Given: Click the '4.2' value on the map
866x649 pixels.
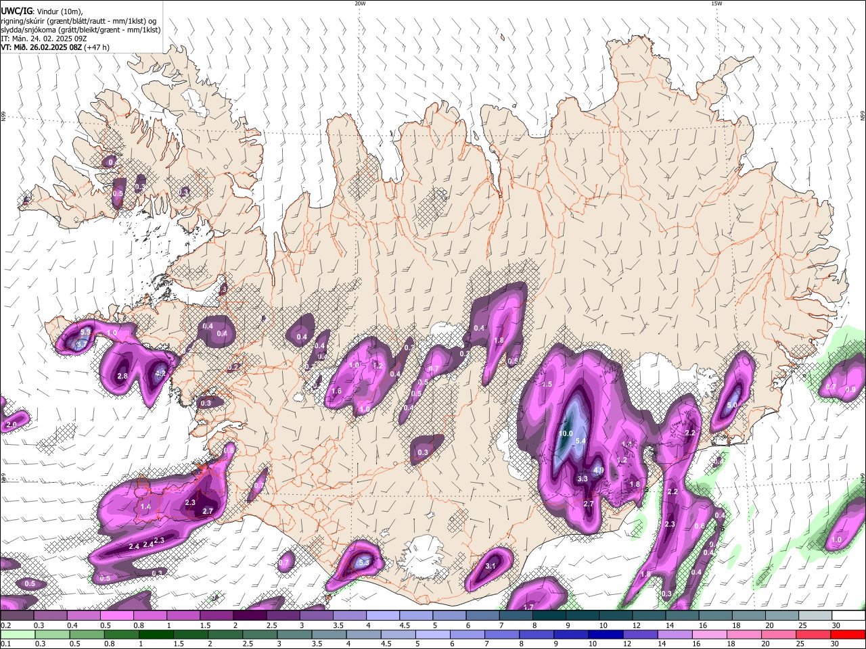Looking at the screenshot, I should click(x=160, y=372).
